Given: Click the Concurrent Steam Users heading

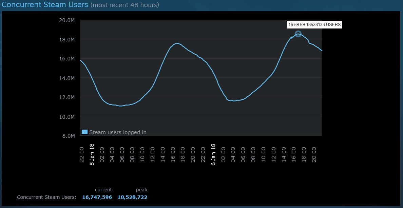Looking at the screenshot, I should 45,5.
